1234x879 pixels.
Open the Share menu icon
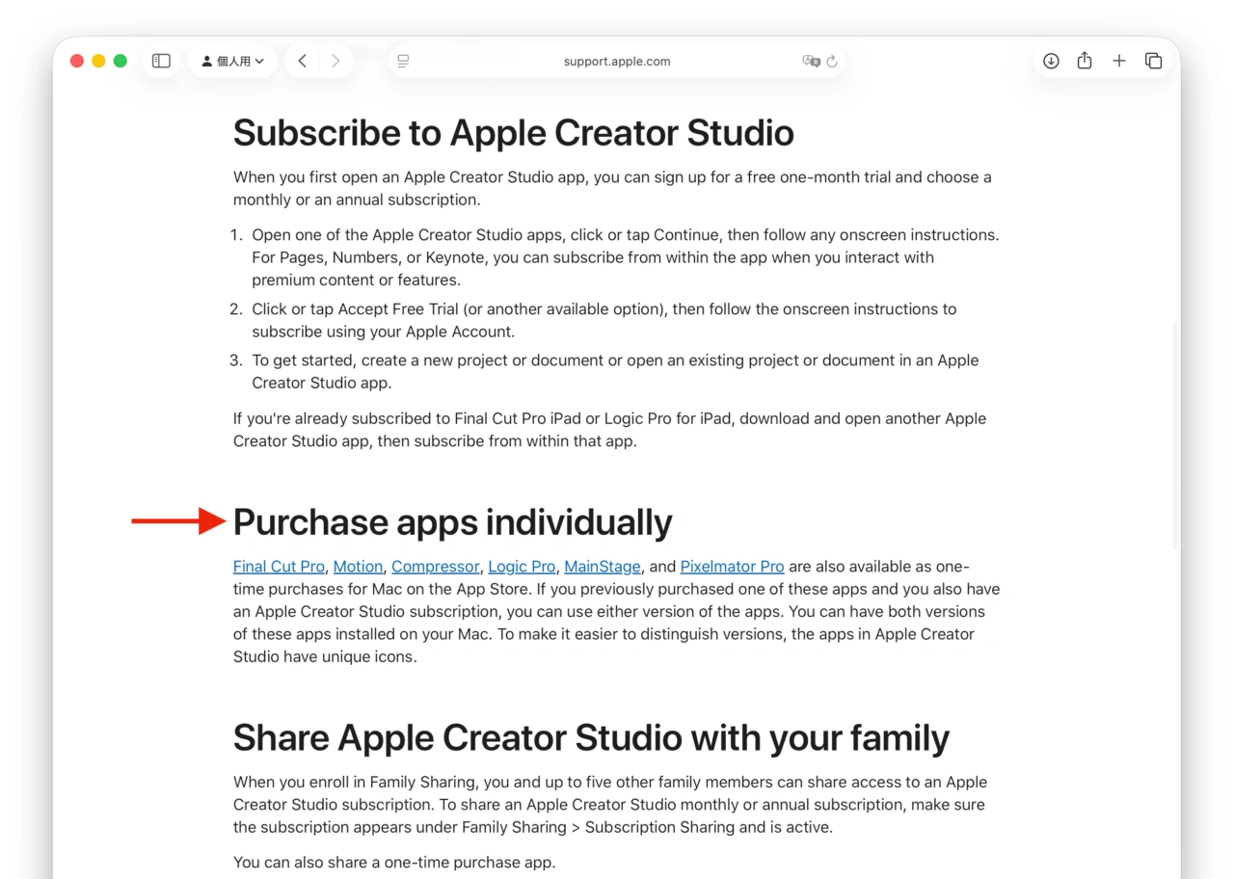(x=1084, y=60)
